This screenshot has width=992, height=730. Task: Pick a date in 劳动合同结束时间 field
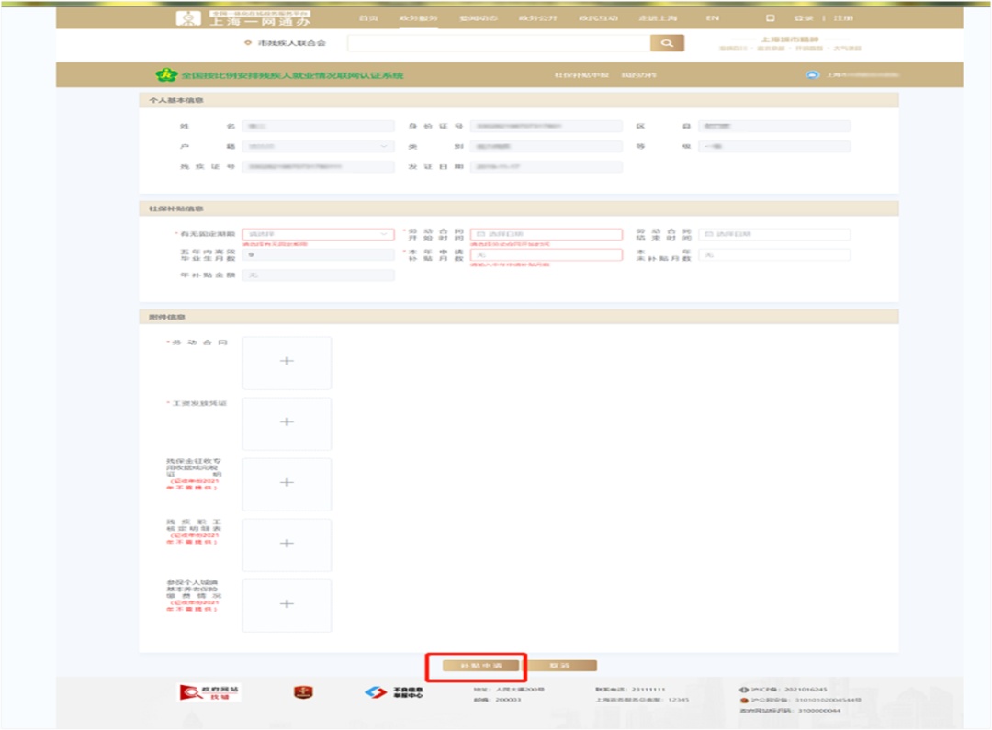click(774, 234)
